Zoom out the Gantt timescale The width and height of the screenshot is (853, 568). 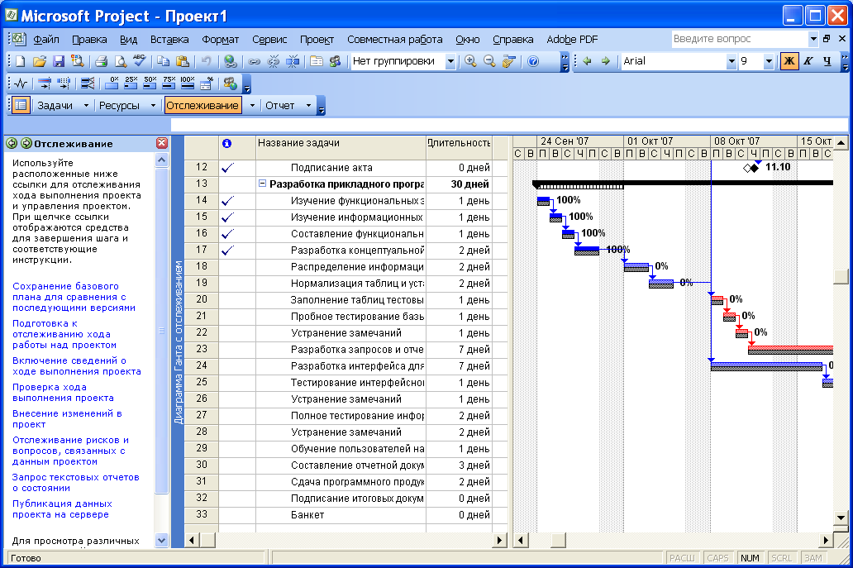coord(489,61)
